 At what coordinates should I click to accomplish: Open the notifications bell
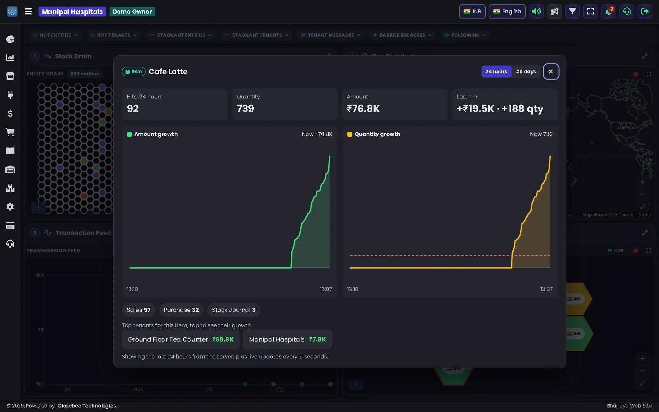[609, 12]
